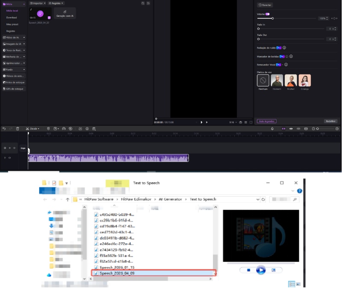Enter fullscreen preview using the expand icon
The height and width of the screenshot is (290, 342).
(x=251, y=122)
